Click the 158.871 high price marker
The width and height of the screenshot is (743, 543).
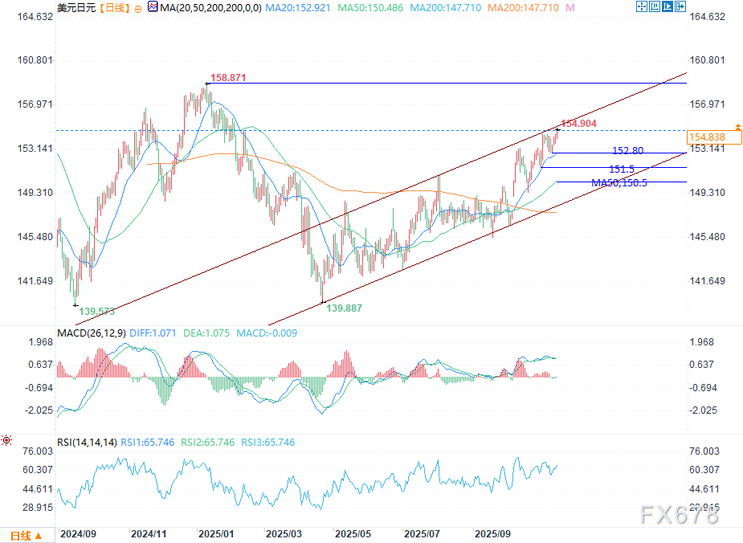(x=227, y=79)
